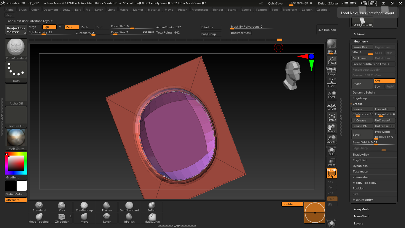Viewport: 405px width, 228px height.
Task: Expand the Dynamic Subdiv section
Action: pos(364,93)
